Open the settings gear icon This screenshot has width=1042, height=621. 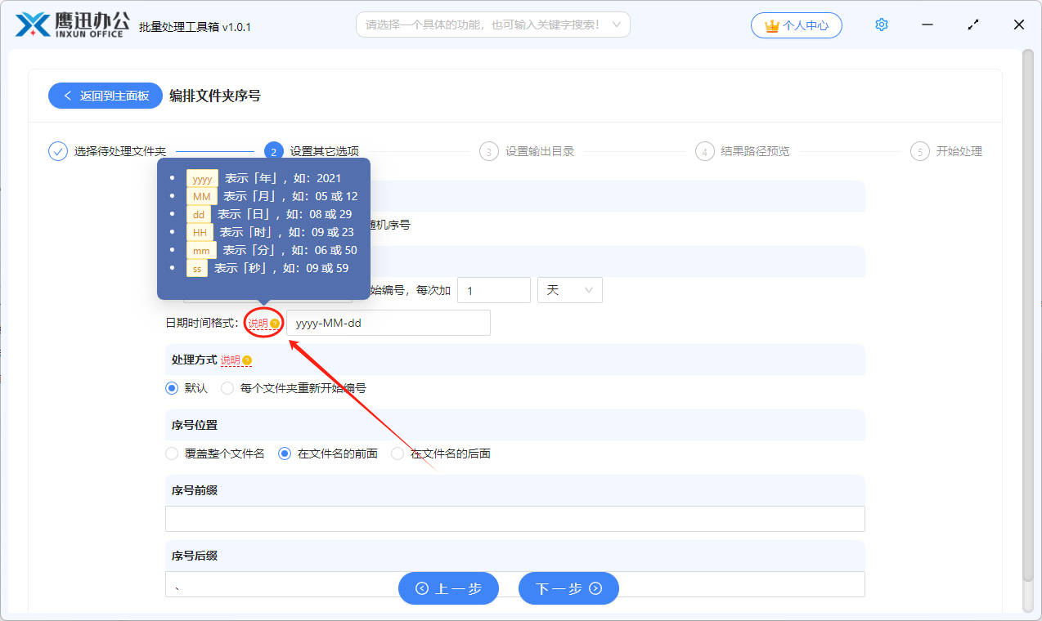pos(882,25)
